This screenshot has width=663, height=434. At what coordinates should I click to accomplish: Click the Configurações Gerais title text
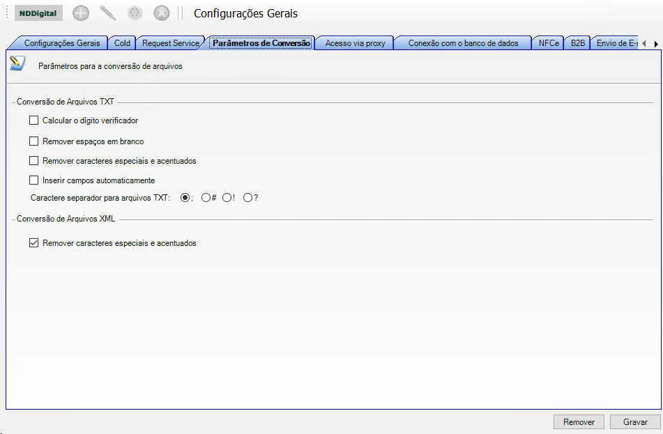click(245, 13)
